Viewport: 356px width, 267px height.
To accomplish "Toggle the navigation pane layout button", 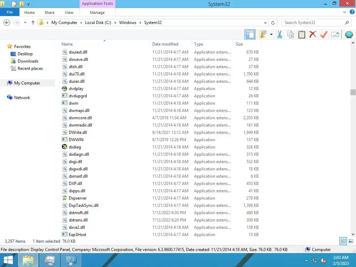I will 250,34.
